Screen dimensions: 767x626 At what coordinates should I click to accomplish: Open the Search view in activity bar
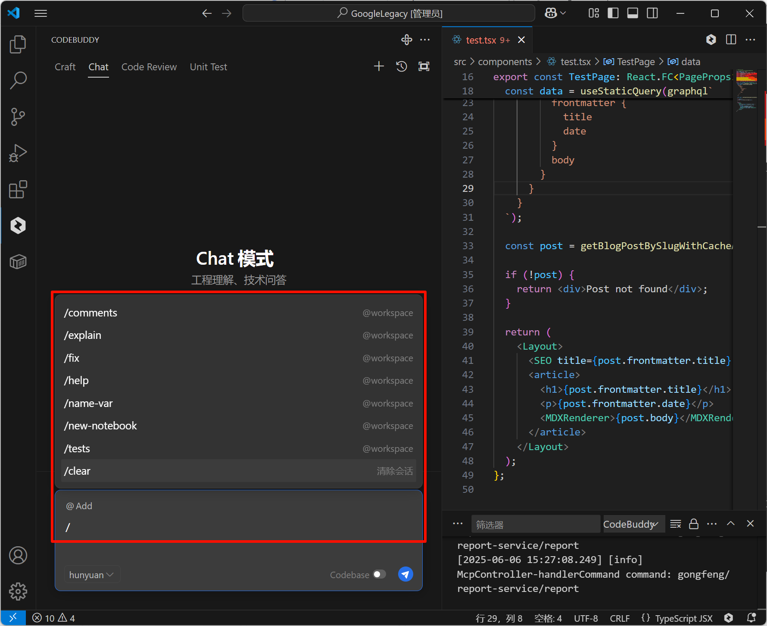(18, 80)
